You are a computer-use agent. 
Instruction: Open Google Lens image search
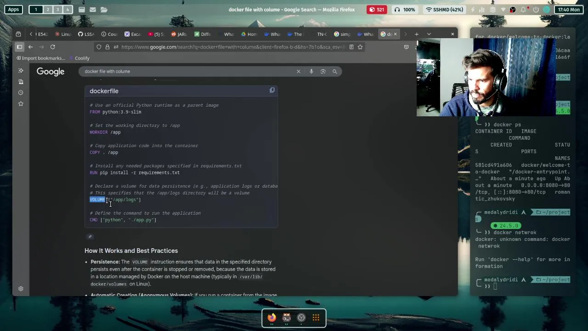323,71
